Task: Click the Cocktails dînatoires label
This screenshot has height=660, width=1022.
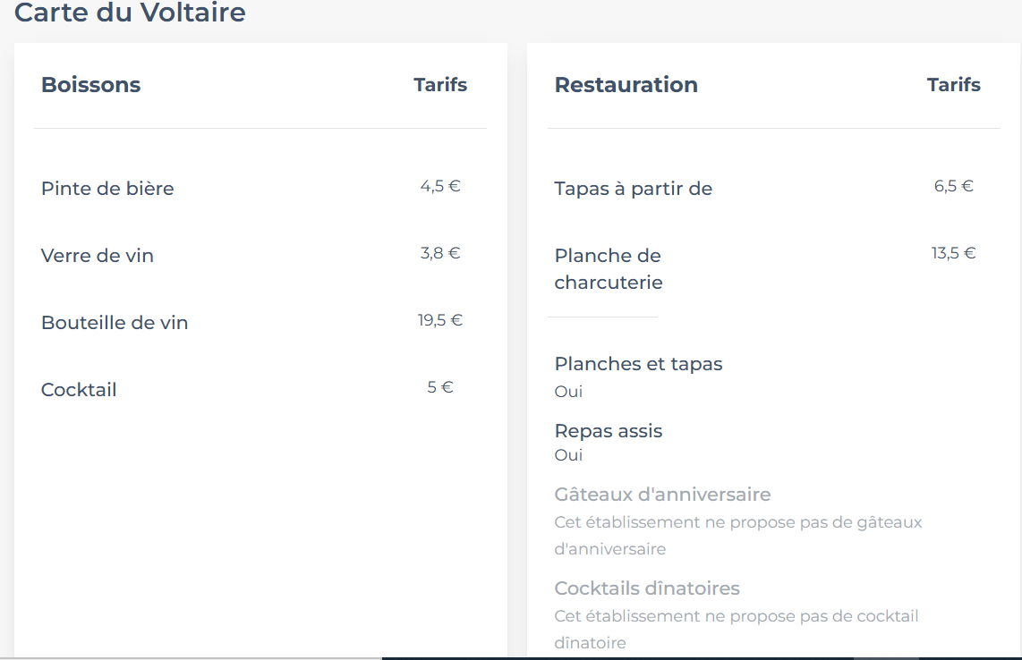Action: (646, 588)
